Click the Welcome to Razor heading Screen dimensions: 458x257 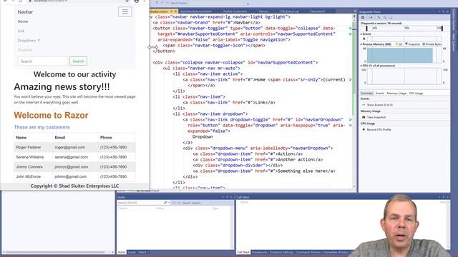(x=51, y=115)
